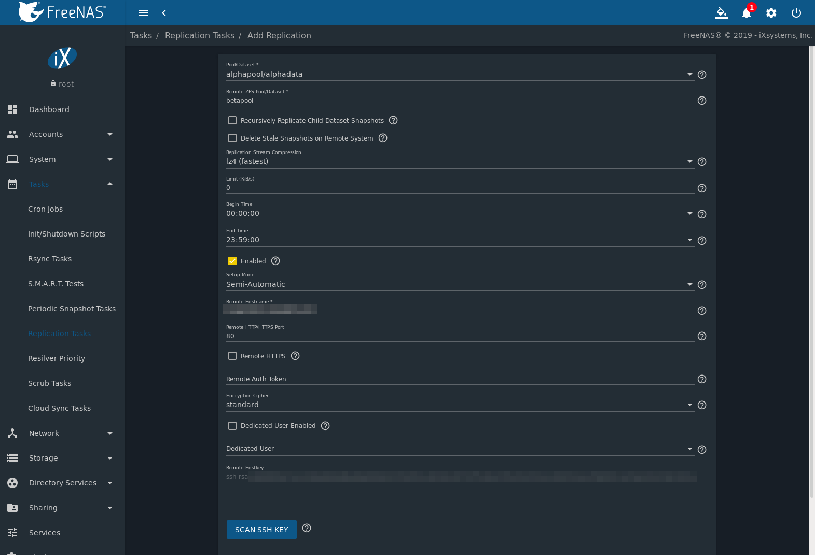Show help for Remote HTTPS checkbox
The width and height of the screenshot is (815, 555).
point(295,356)
